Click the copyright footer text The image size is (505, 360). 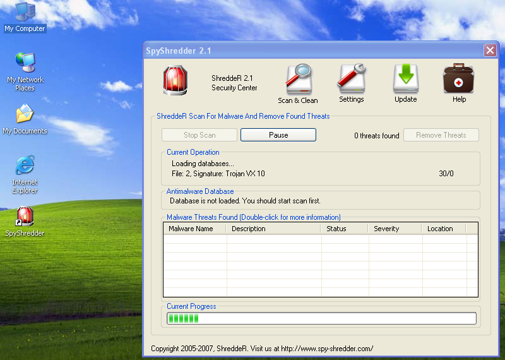(262, 349)
